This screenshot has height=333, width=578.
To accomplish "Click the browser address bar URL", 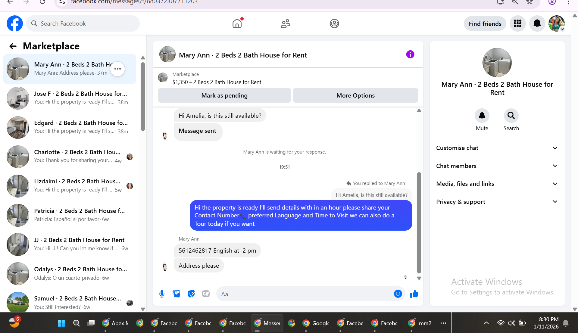I will click(x=134, y=2).
